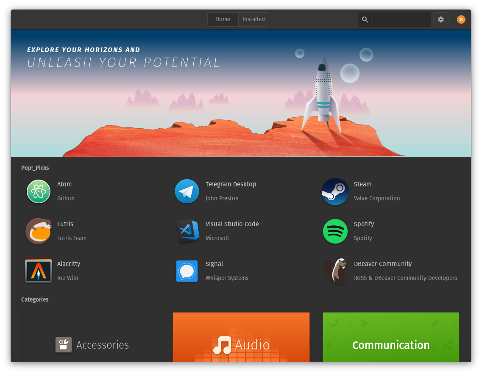Click the rocket banner image
This screenshot has width=482, height=374.
(241, 93)
